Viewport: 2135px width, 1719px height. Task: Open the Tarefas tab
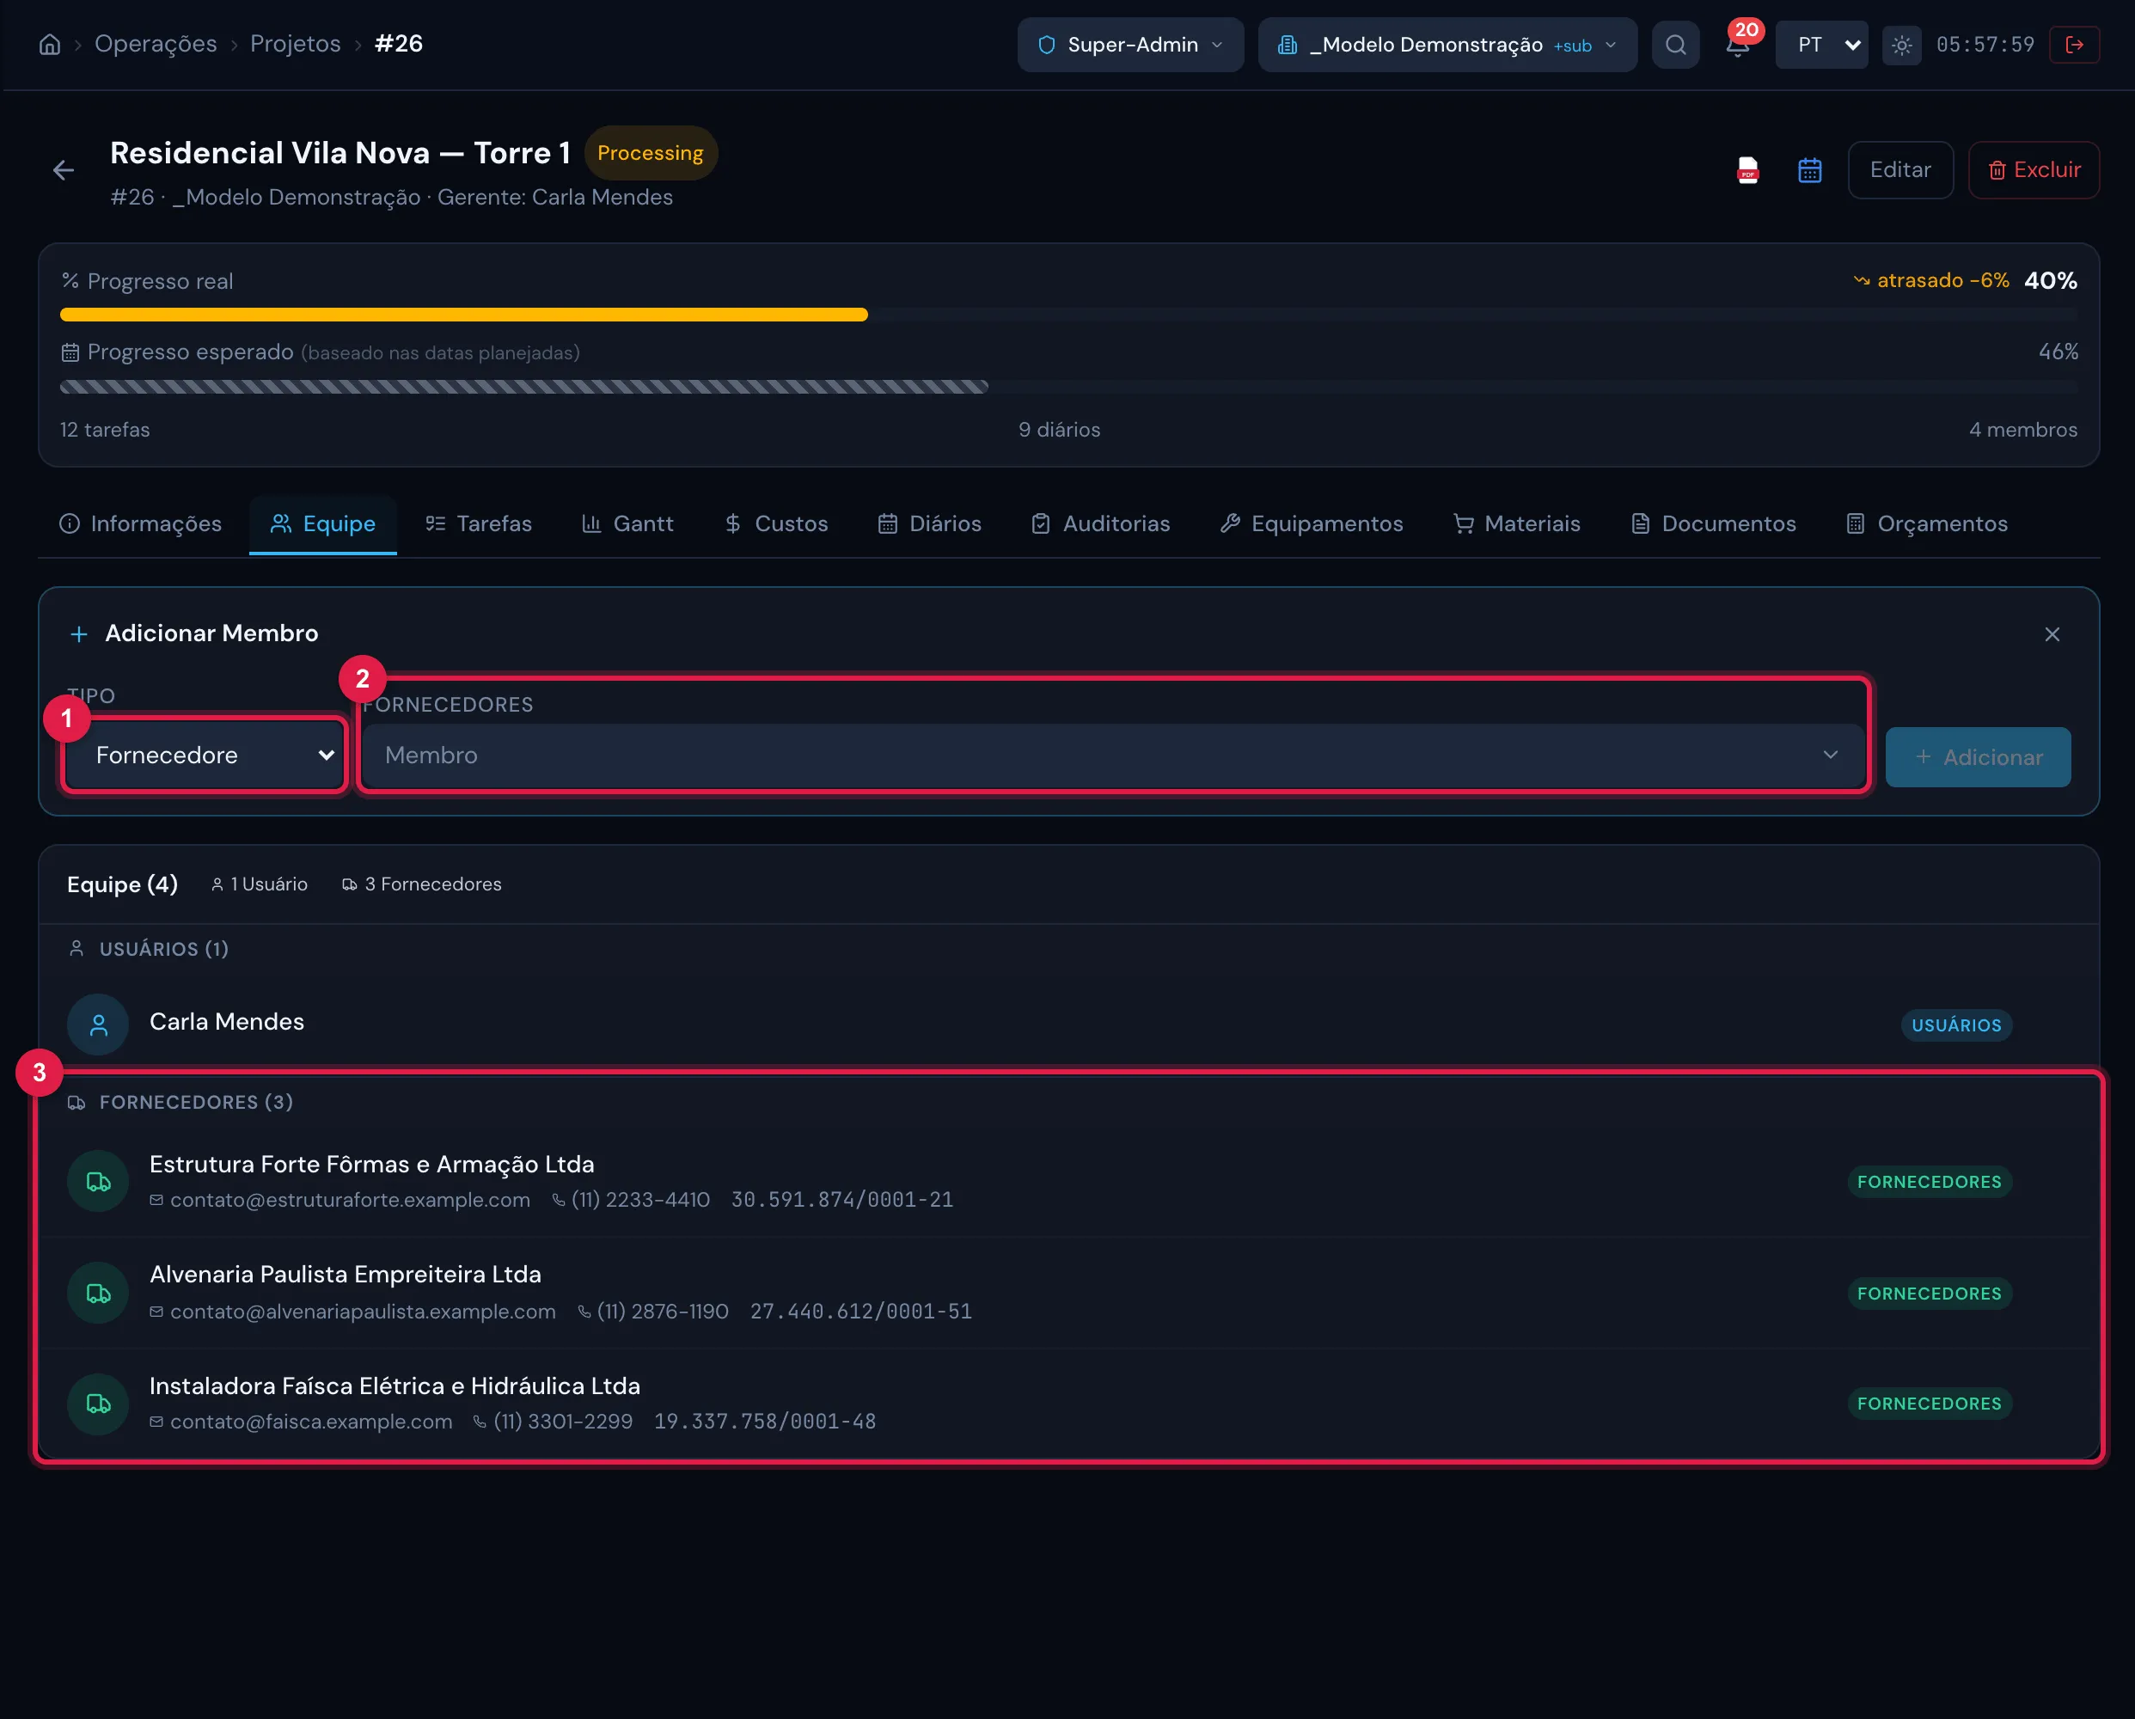pos(478,523)
